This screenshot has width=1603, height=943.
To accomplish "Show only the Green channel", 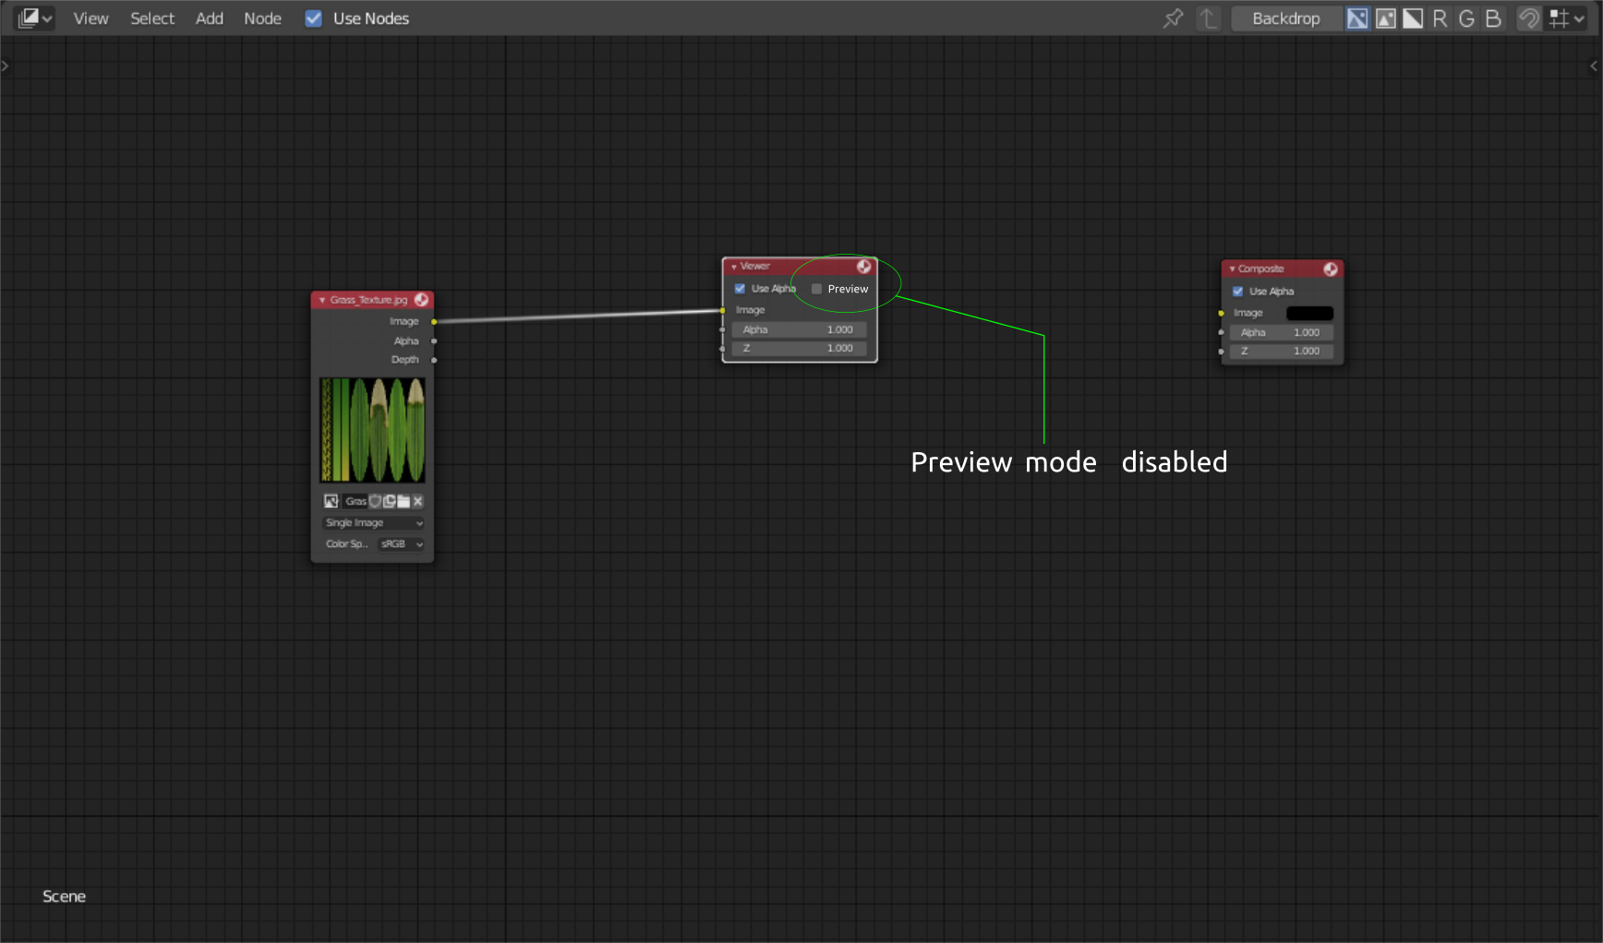I will click(x=1466, y=18).
